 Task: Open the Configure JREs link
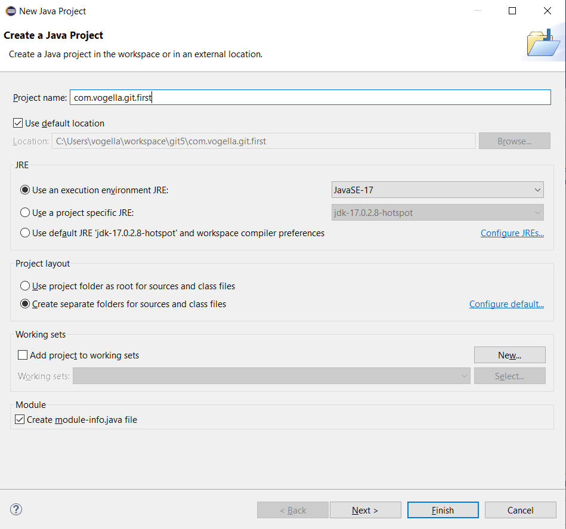(x=512, y=233)
